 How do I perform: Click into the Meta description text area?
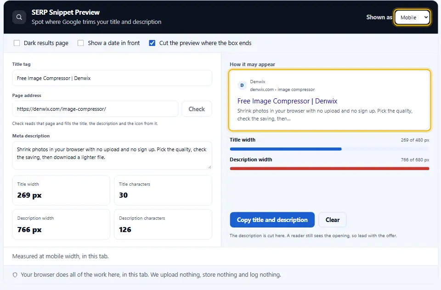click(x=112, y=155)
